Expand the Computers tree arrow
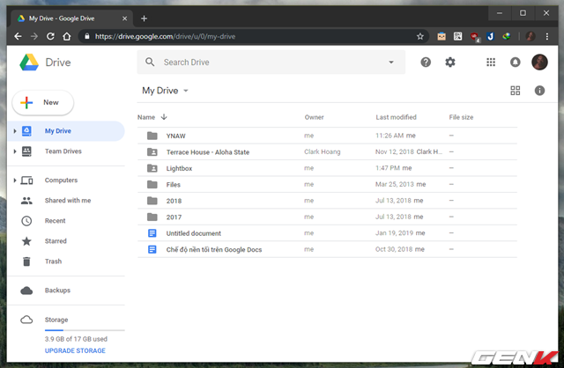564x368 pixels. [15, 180]
